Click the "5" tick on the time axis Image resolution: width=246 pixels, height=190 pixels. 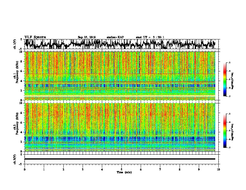pos(121,170)
